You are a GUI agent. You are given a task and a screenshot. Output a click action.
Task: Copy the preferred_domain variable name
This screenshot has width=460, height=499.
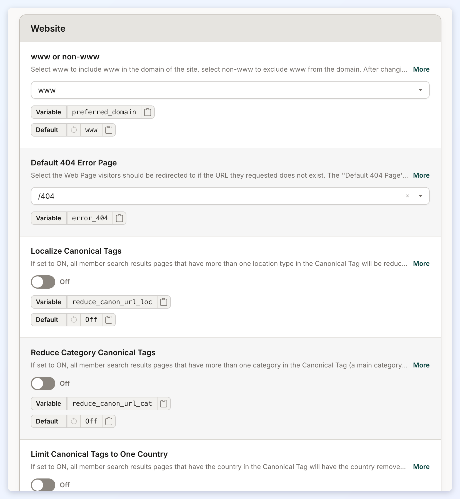[147, 112]
